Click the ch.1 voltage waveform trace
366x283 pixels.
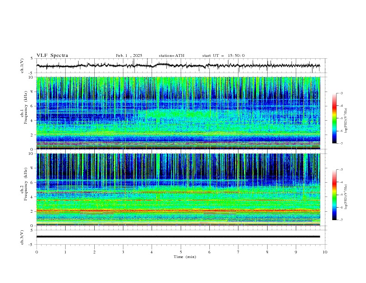[178, 66]
